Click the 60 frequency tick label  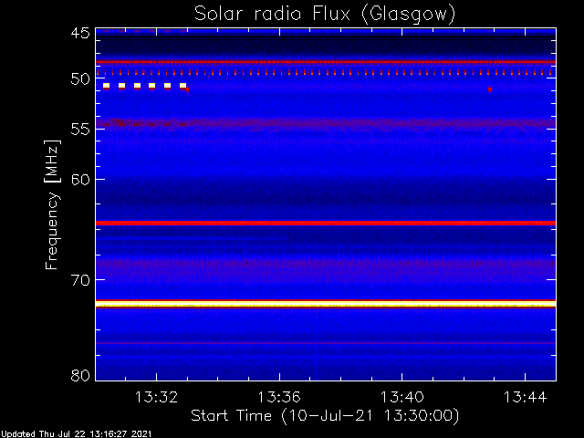(x=80, y=179)
